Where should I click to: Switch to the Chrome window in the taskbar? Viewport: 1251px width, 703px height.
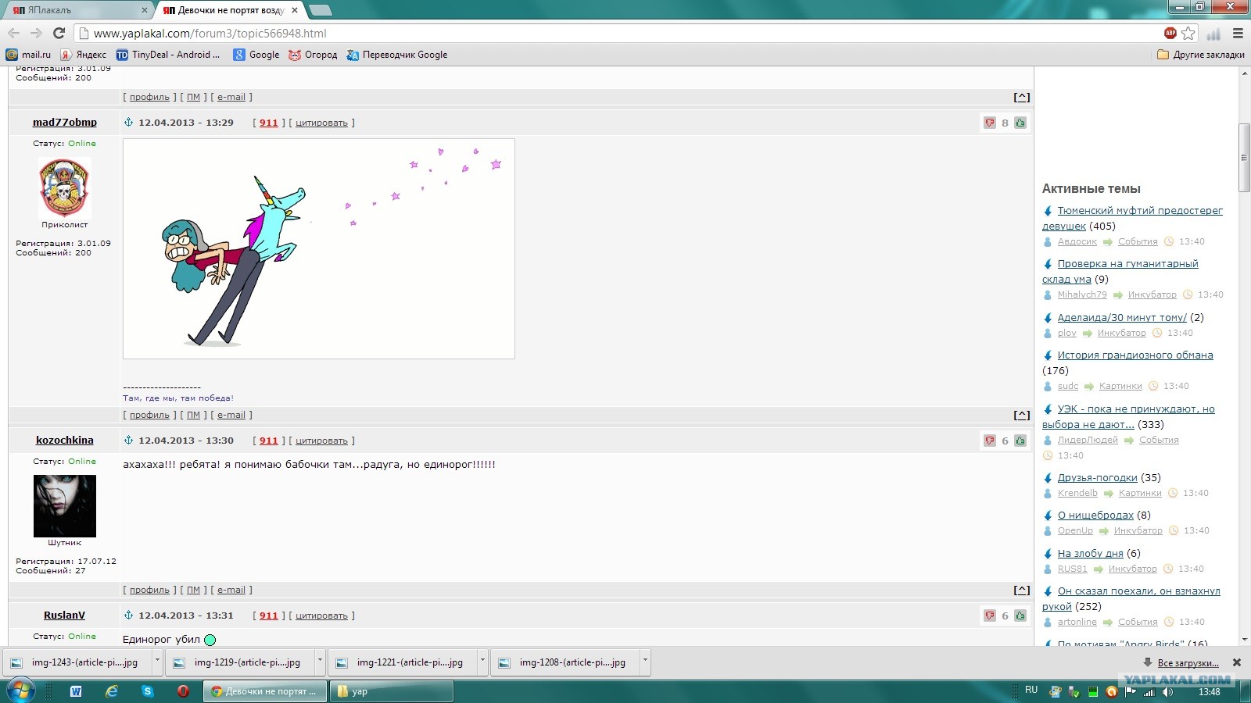(264, 691)
